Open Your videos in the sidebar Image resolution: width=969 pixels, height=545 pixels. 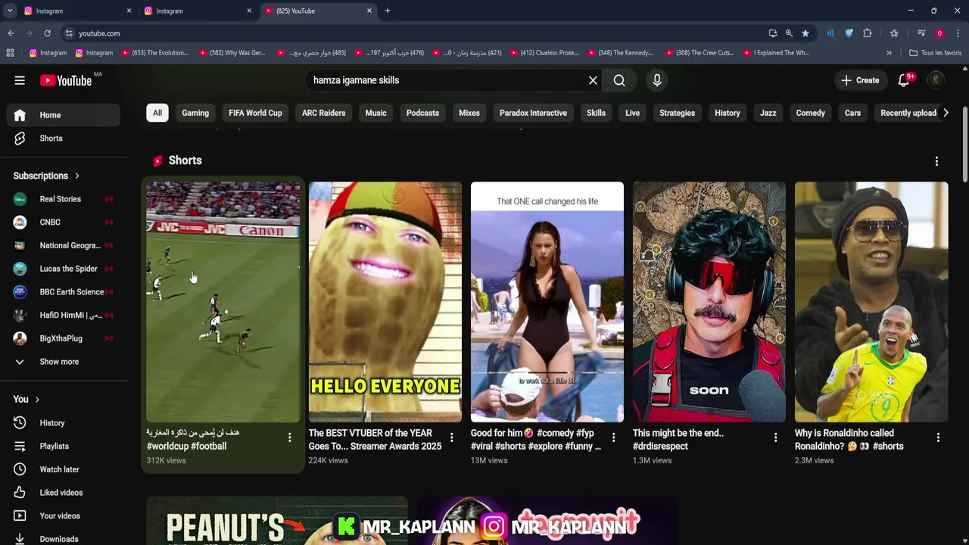point(64,516)
